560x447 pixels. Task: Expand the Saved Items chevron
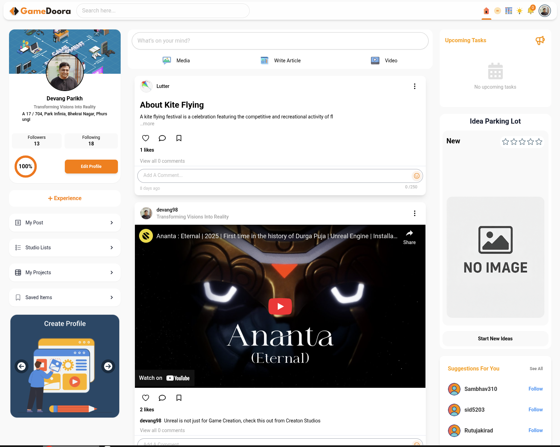[x=112, y=297]
